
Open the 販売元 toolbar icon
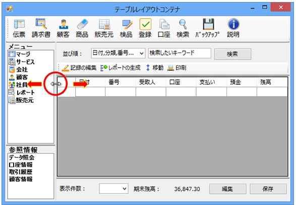pyautogui.click(x=104, y=28)
